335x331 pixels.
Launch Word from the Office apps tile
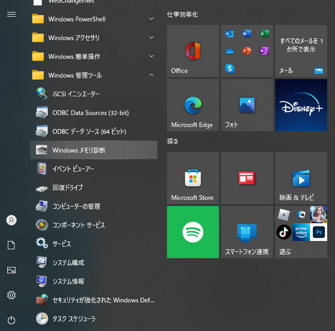[x=247, y=34]
